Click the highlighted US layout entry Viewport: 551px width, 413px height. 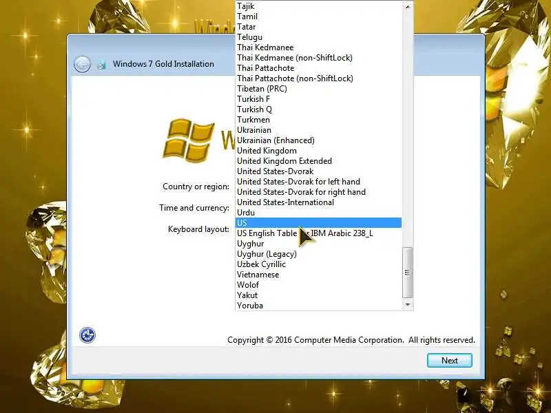tap(318, 223)
